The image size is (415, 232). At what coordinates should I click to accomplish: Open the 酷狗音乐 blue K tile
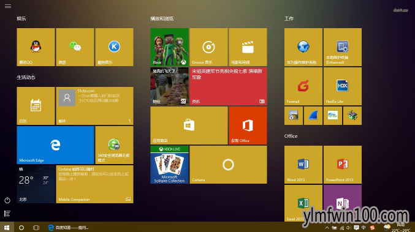(114, 47)
